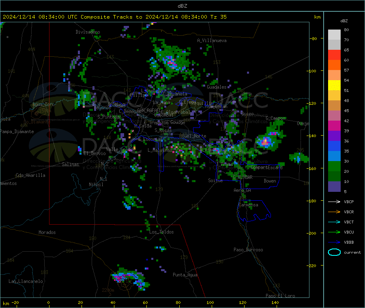Click the -80 km axis tick label

click(x=313, y=38)
